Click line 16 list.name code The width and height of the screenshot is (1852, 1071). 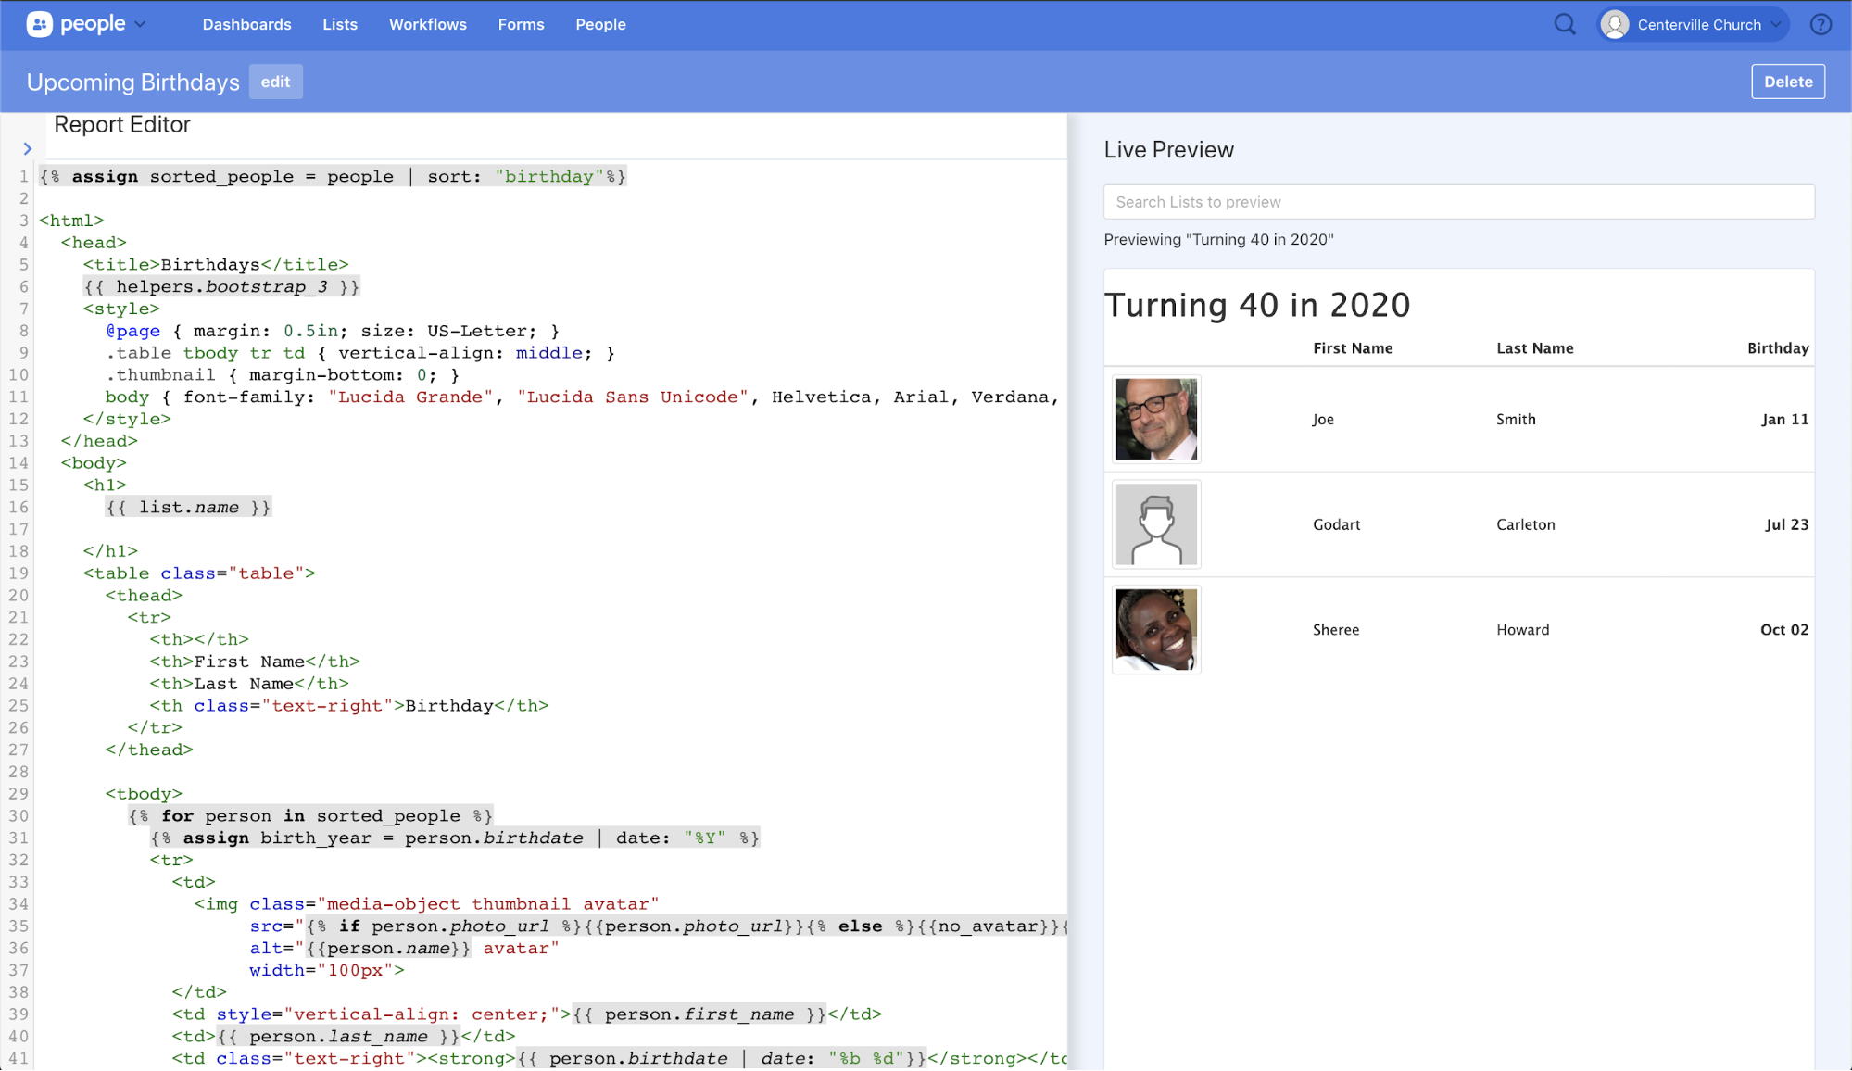[x=189, y=508]
